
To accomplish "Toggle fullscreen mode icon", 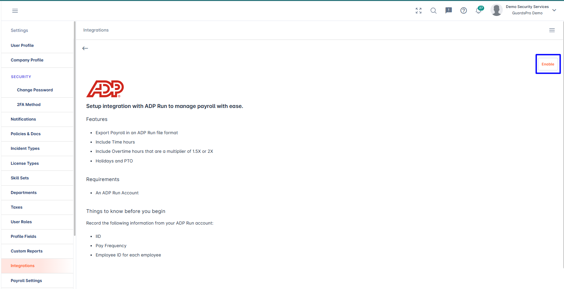I will (419, 11).
